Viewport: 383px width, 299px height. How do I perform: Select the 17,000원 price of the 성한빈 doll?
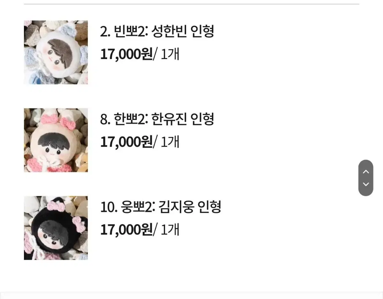[x=126, y=54]
